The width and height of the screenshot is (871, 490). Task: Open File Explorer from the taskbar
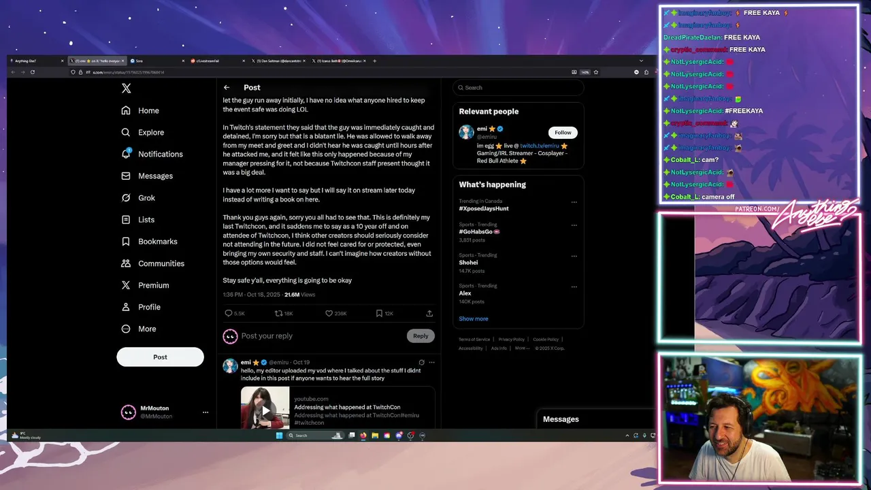tap(375, 436)
